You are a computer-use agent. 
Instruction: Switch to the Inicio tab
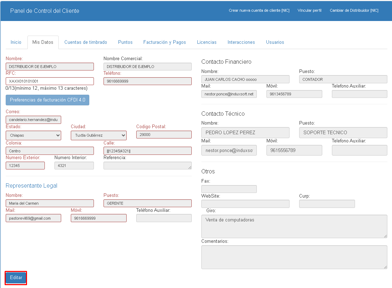click(x=16, y=42)
